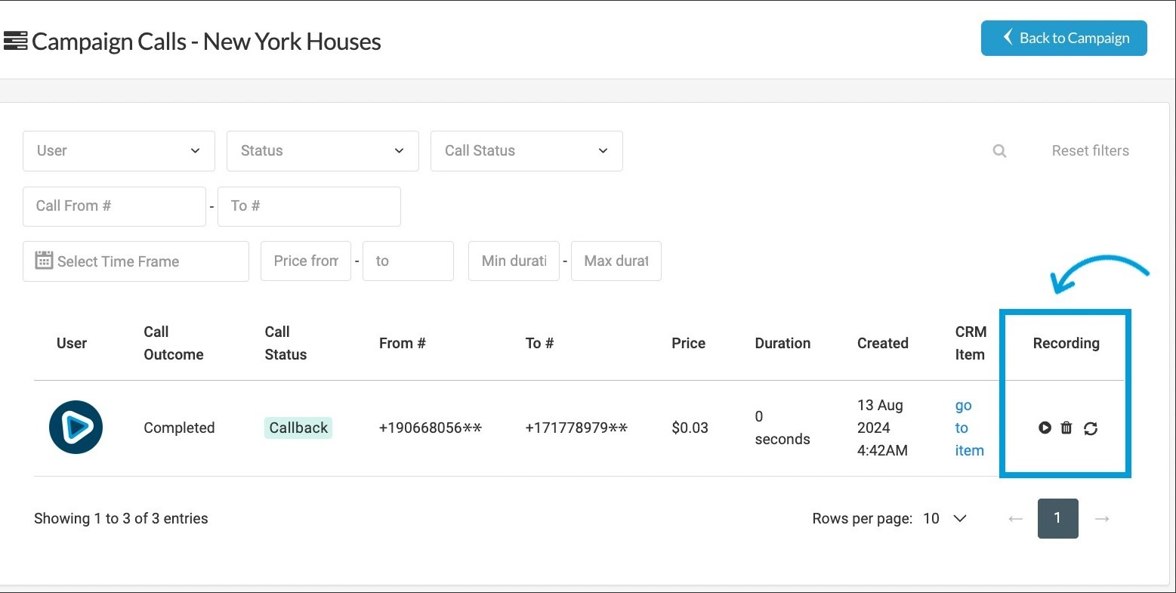Click the Min duration input field
This screenshot has width=1176, height=593.
click(x=514, y=261)
